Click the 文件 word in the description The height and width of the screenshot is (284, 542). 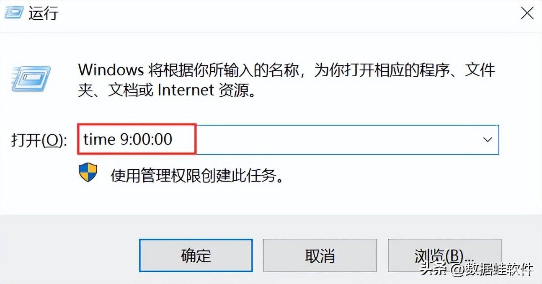pyautogui.click(x=480, y=70)
